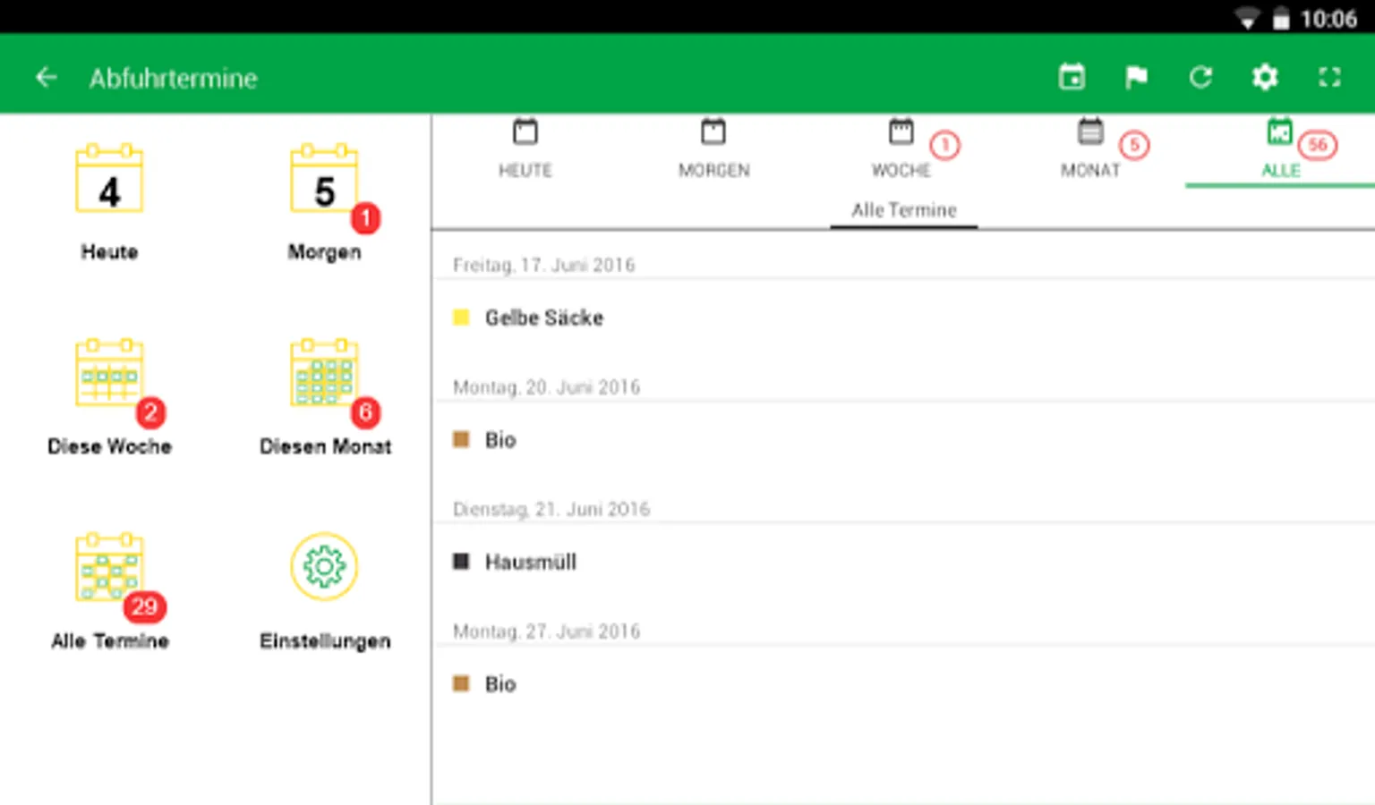Refresh collection dates with reload icon
Viewport: 1375px width, 805px height.
tap(1200, 78)
